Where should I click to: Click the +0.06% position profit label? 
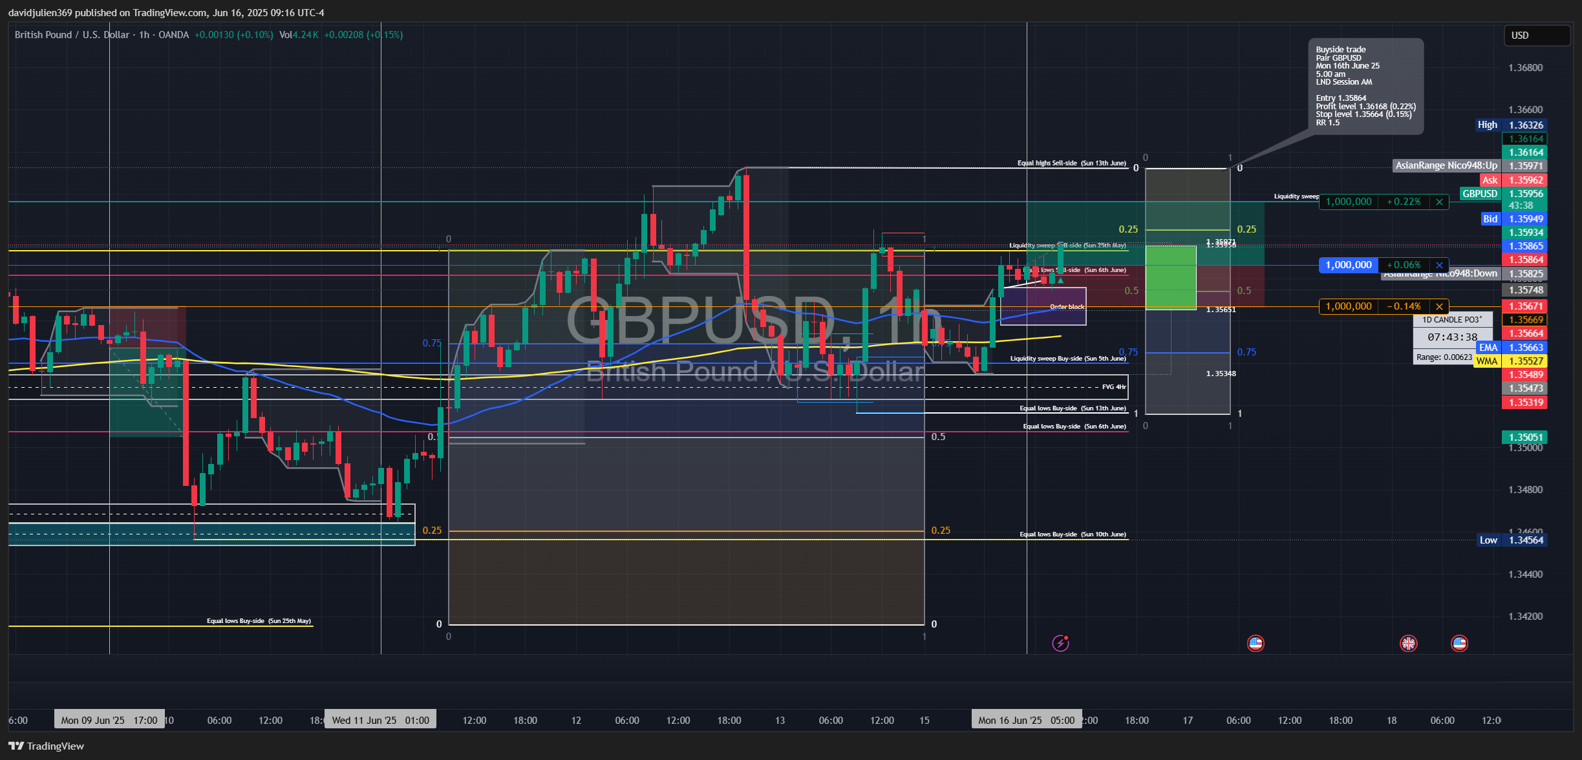1404,265
